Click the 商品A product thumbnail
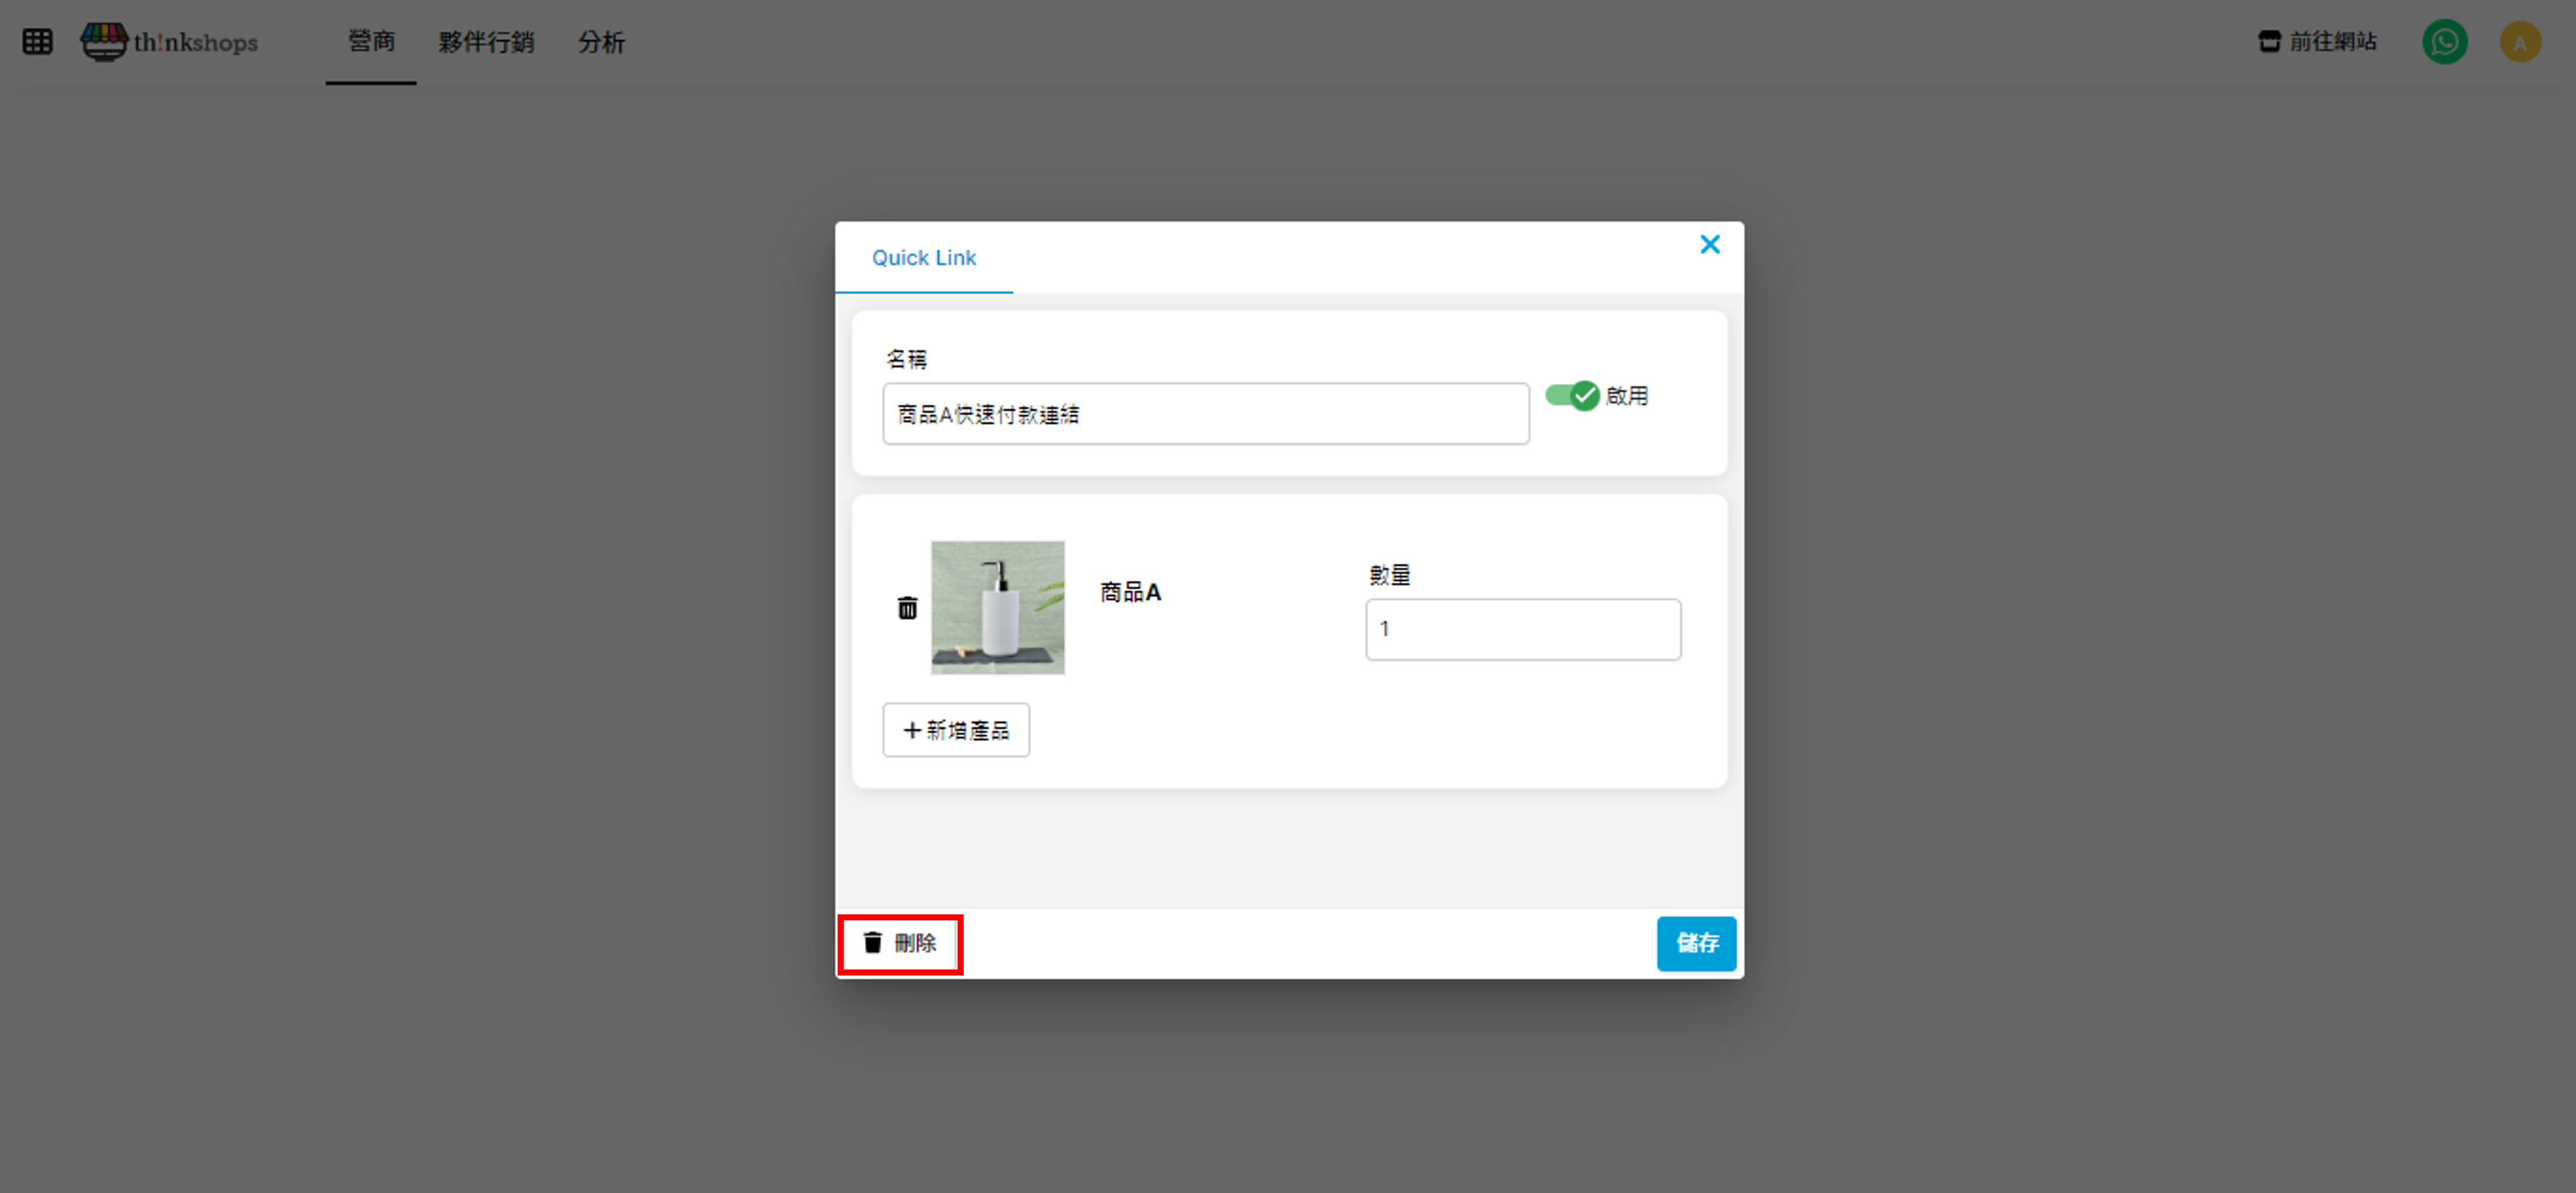This screenshot has width=2576, height=1193. click(x=997, y=608)
